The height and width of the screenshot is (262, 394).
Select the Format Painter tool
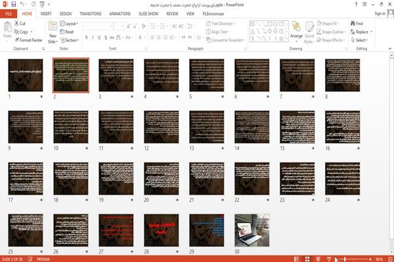pyautogui.click(x=28, y=40)
